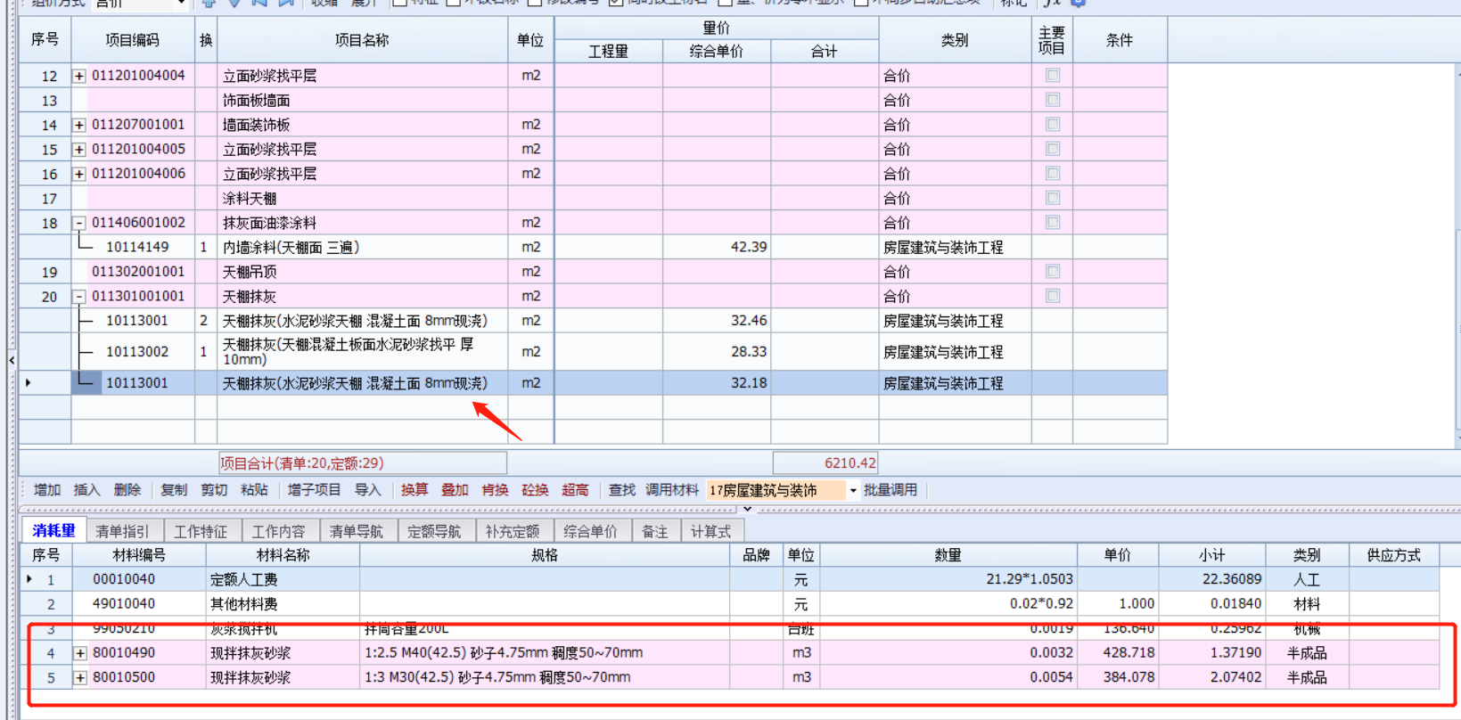
Task: Click the 砼换 button
Action: [535, 490]
